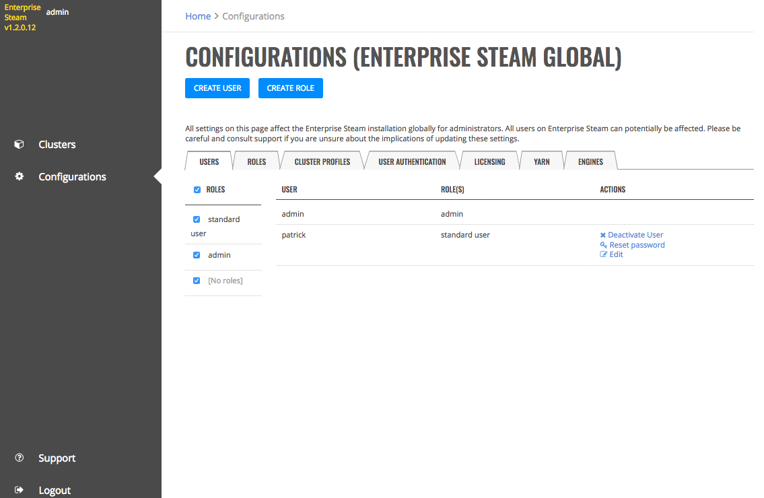Click the admin user row name
Viewport: 764px width, 498px height.
(x=293, y=214)
